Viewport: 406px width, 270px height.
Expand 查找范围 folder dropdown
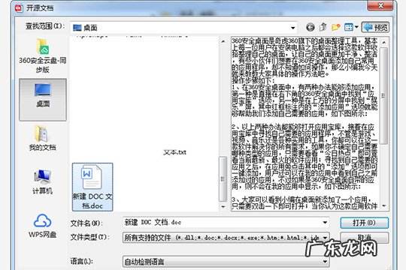293,28
